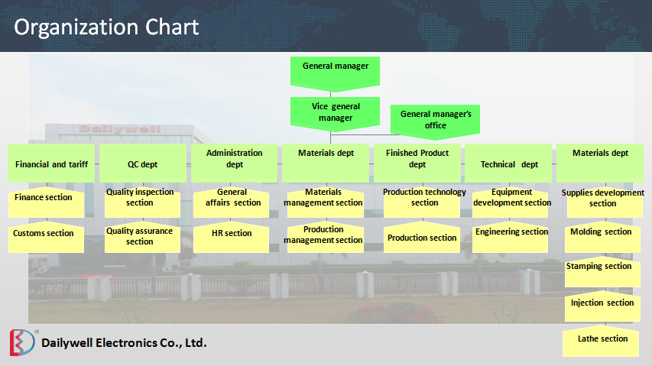
Task: Click the Organization Chart slide title
Action: click(x=107, y=28)
